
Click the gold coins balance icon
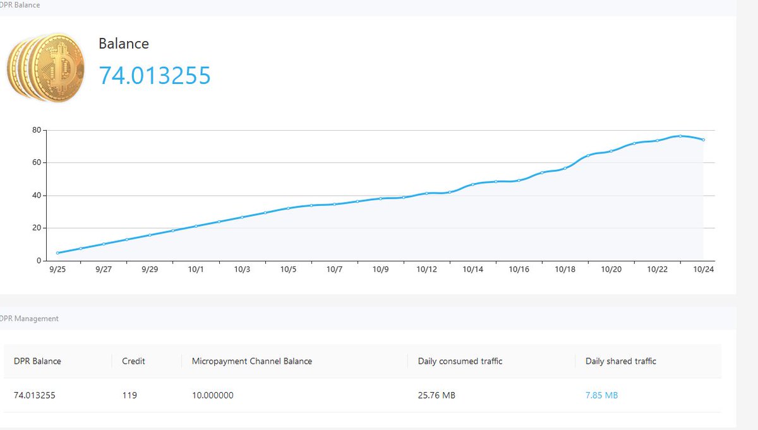(x=45, y=68)
